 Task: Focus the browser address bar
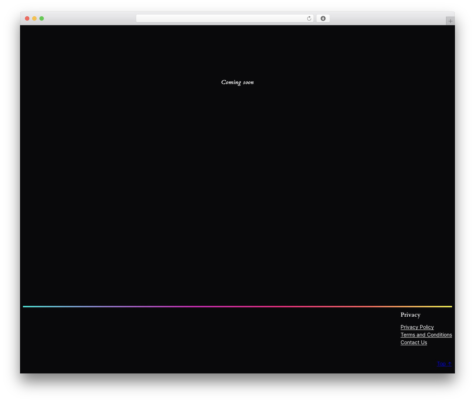pyautogui.click(x=225, y=19)
